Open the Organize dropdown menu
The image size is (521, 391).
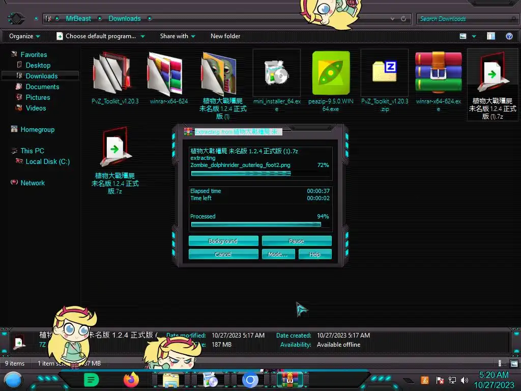pos(24,36)
